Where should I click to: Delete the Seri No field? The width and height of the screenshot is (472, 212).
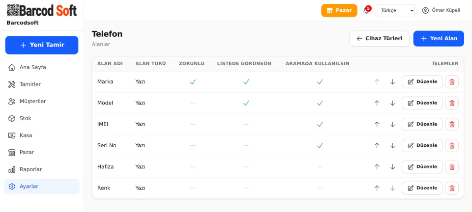pos(452,146)
